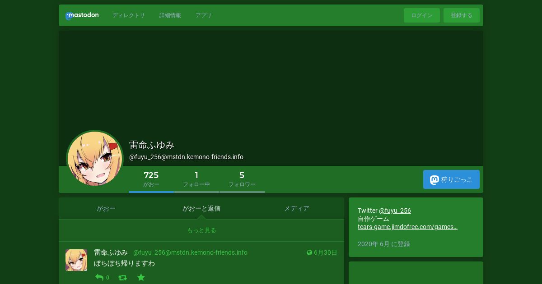This screenshot has width=542, height=284.
Task: Click the post author name 雷命ふゆみ
Action: coord(111,252)
